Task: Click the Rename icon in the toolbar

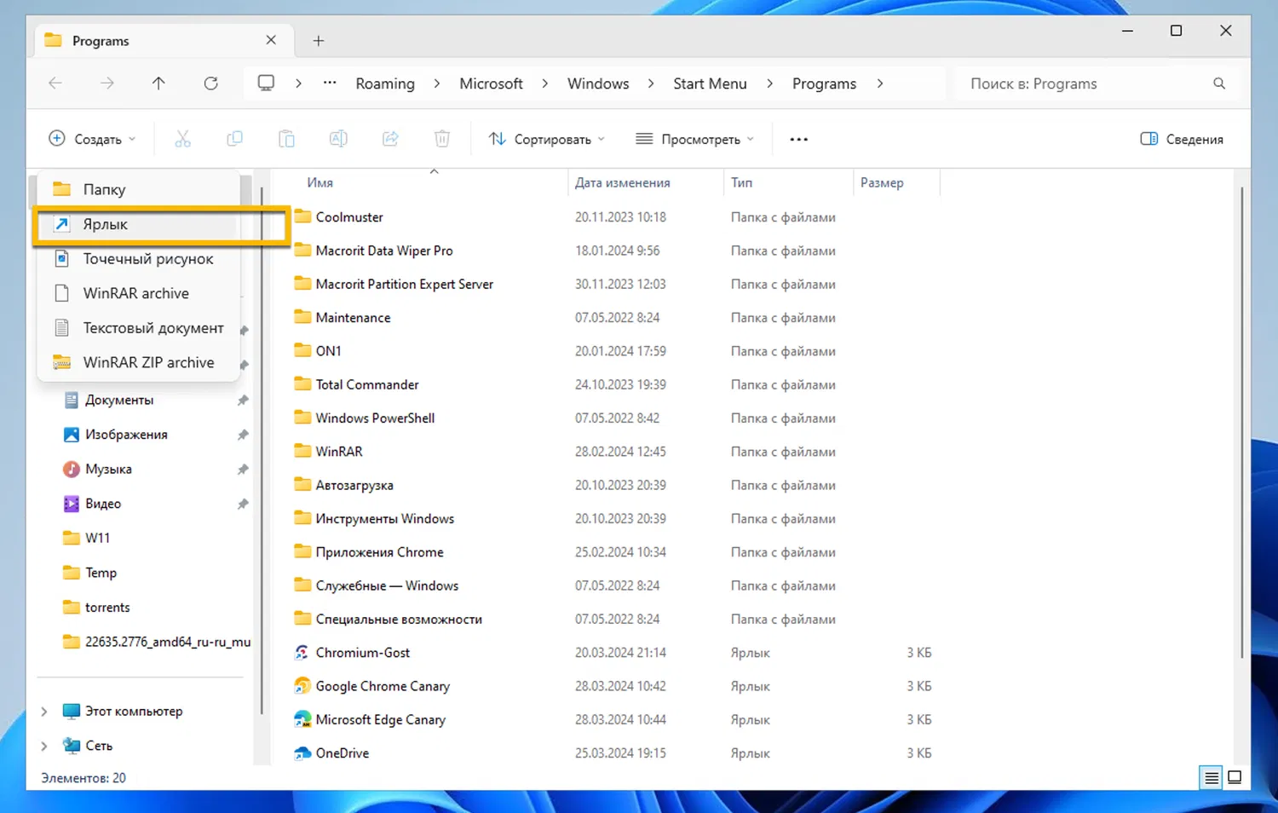Action: click(338, 139)
